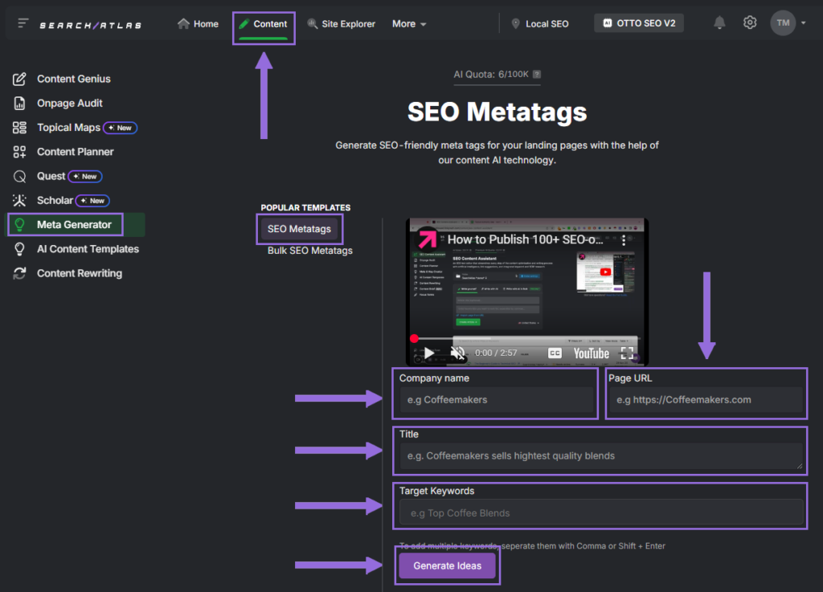Click the Scholar icon in sidebar
The width and height of the screenshot is (823, 592).
19,200
